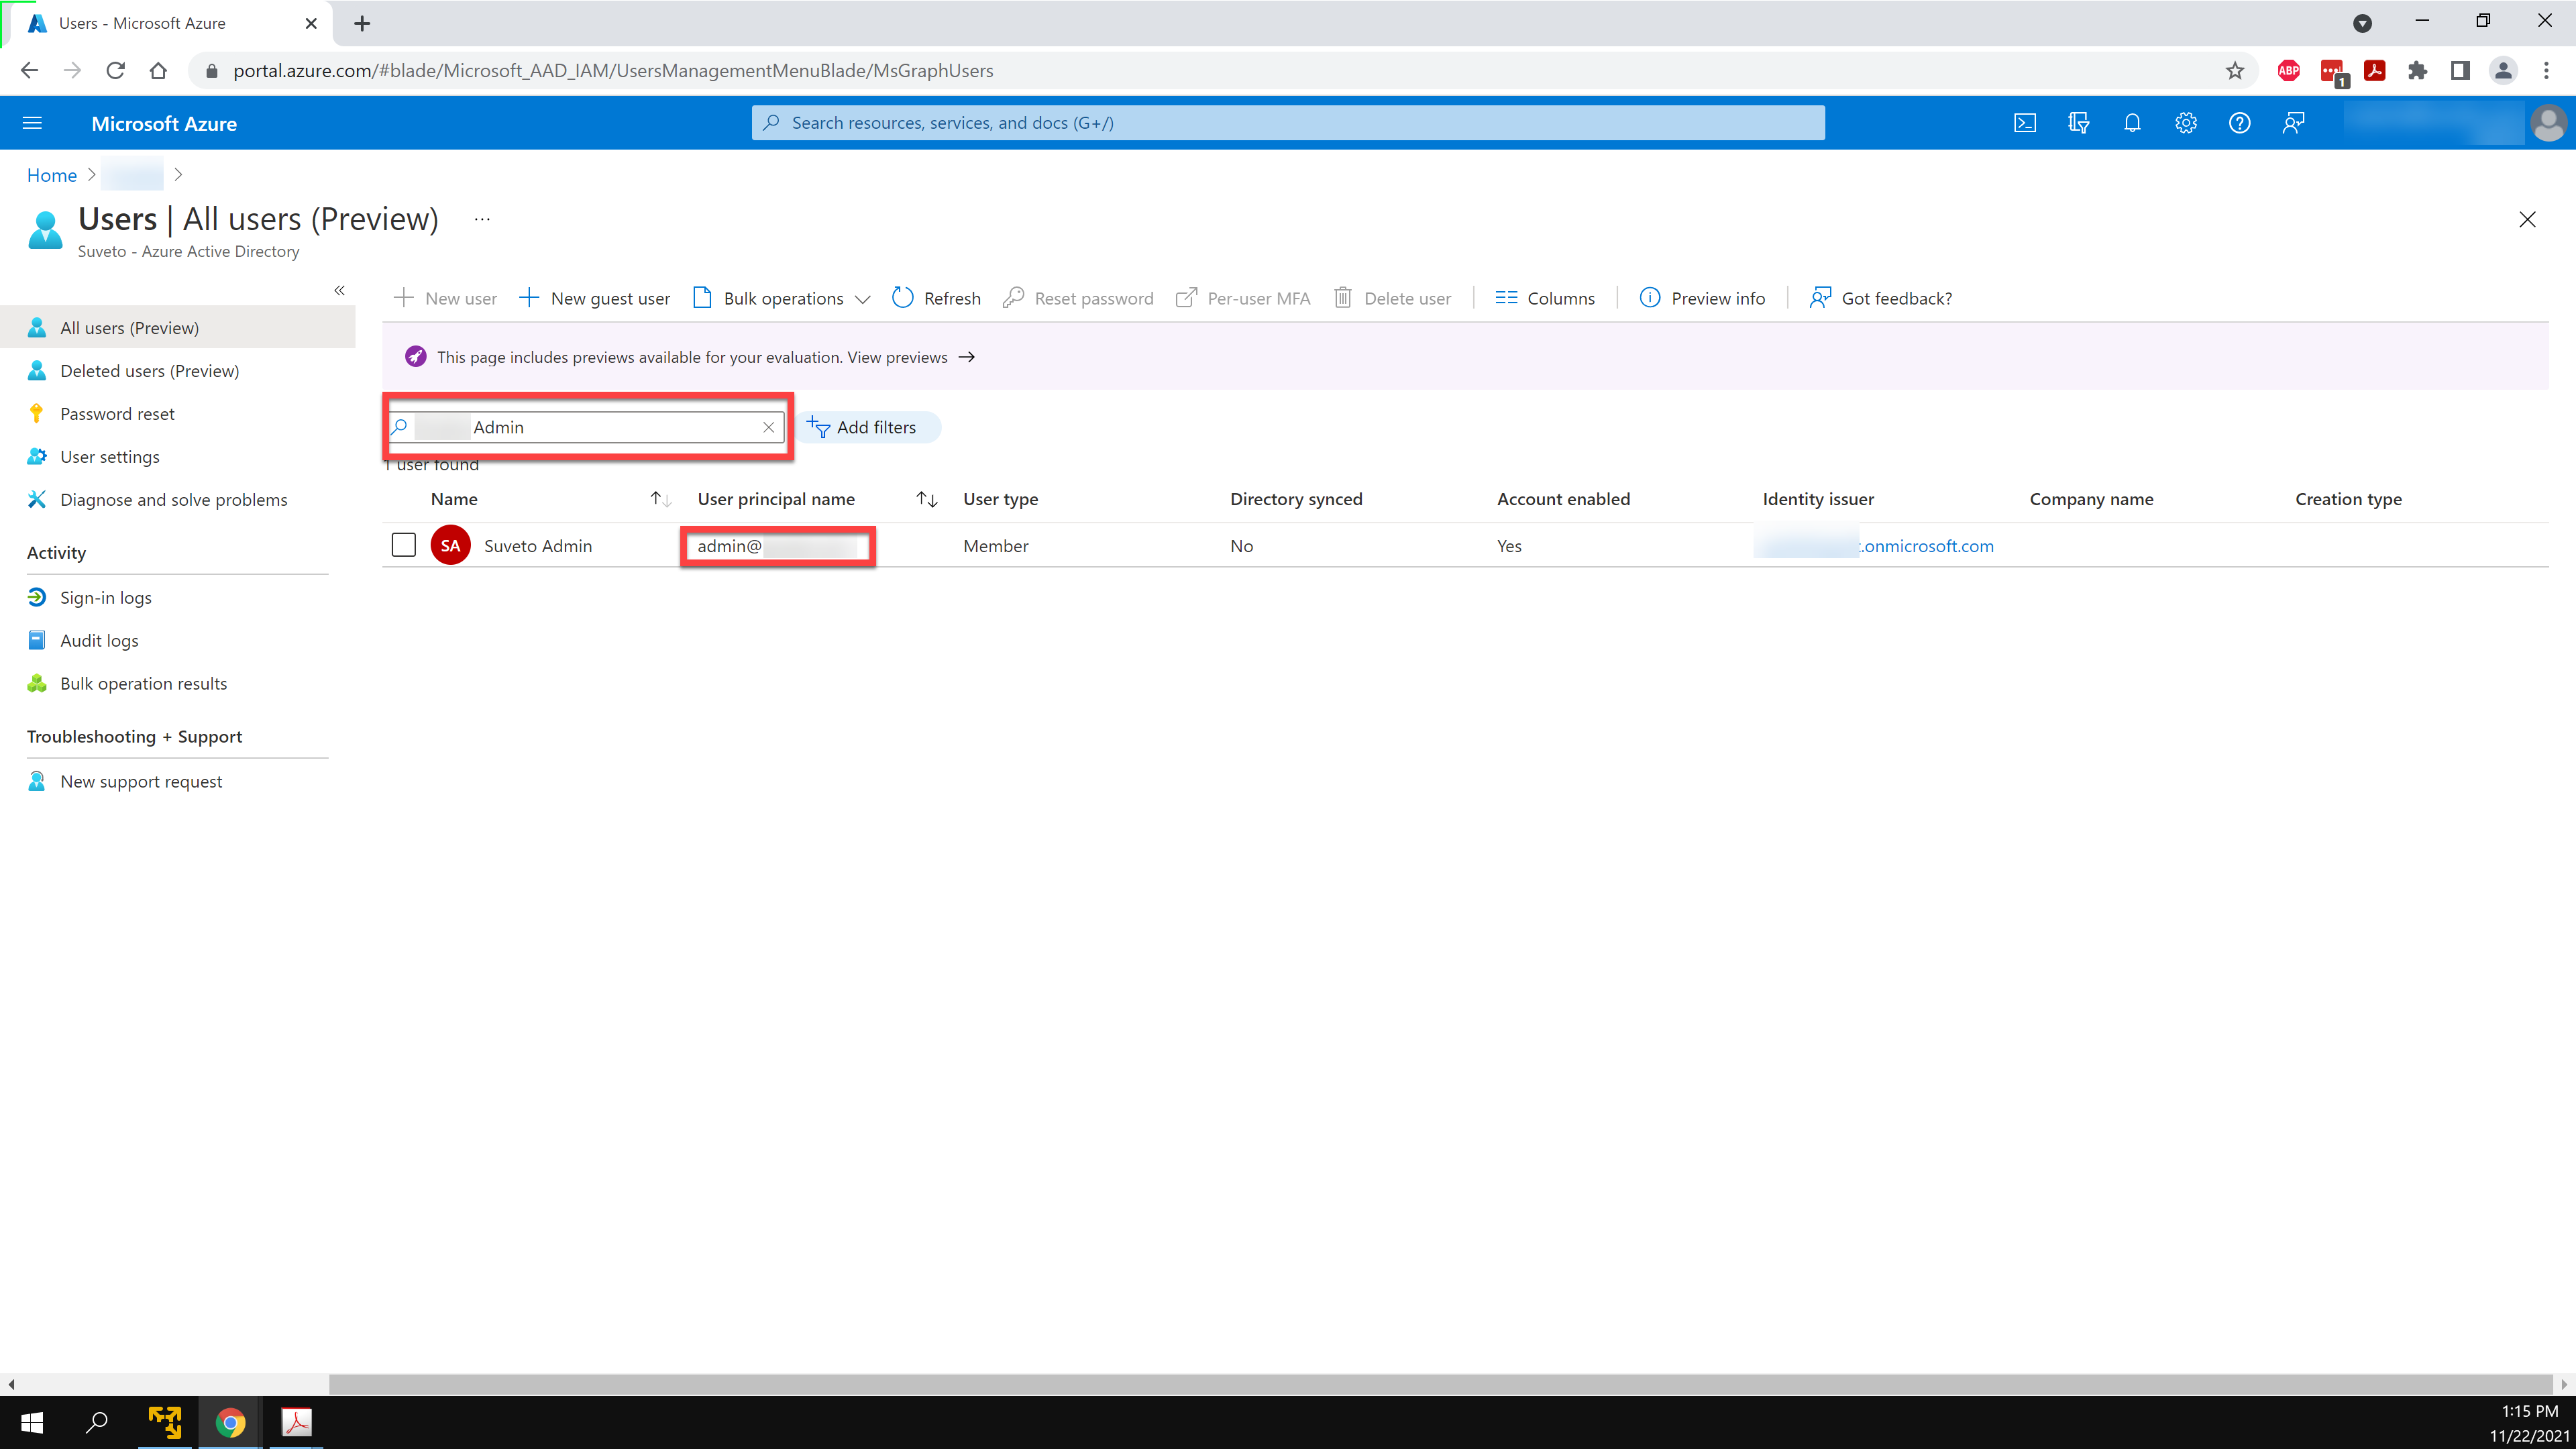Open portal settings gear icon
2576x1449 pixels.
(x=2186, y=123)
